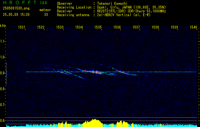Click the R820T2(RTL-SDR) SDR-Sharp receiver text
Viewport: 200px width, 127px height.
(x=131, y=11)
